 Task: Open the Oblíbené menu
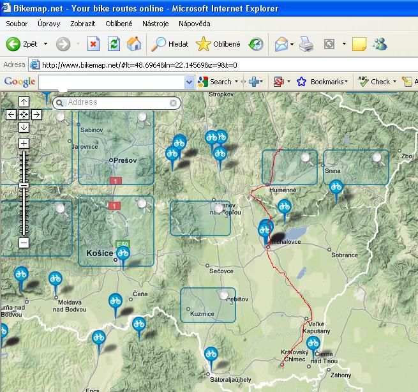(x=119, y=24)
